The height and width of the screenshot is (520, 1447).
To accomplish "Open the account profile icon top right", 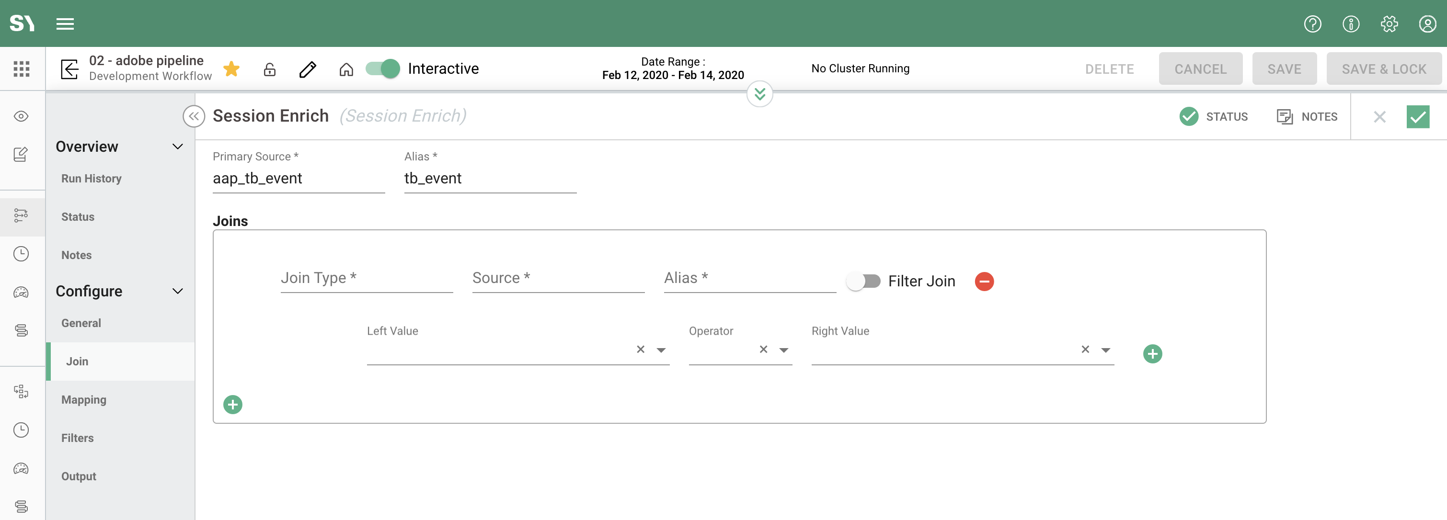I will tap(1427, 23).
